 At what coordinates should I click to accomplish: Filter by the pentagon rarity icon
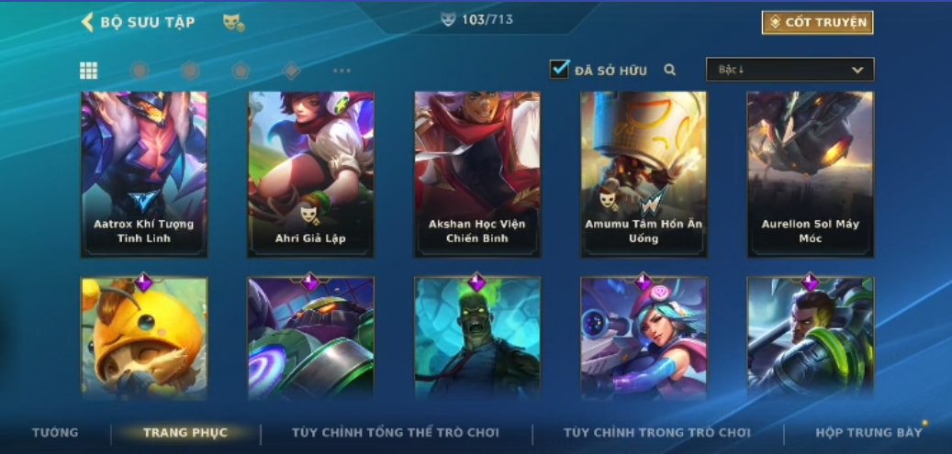click(x=241, y=71)
